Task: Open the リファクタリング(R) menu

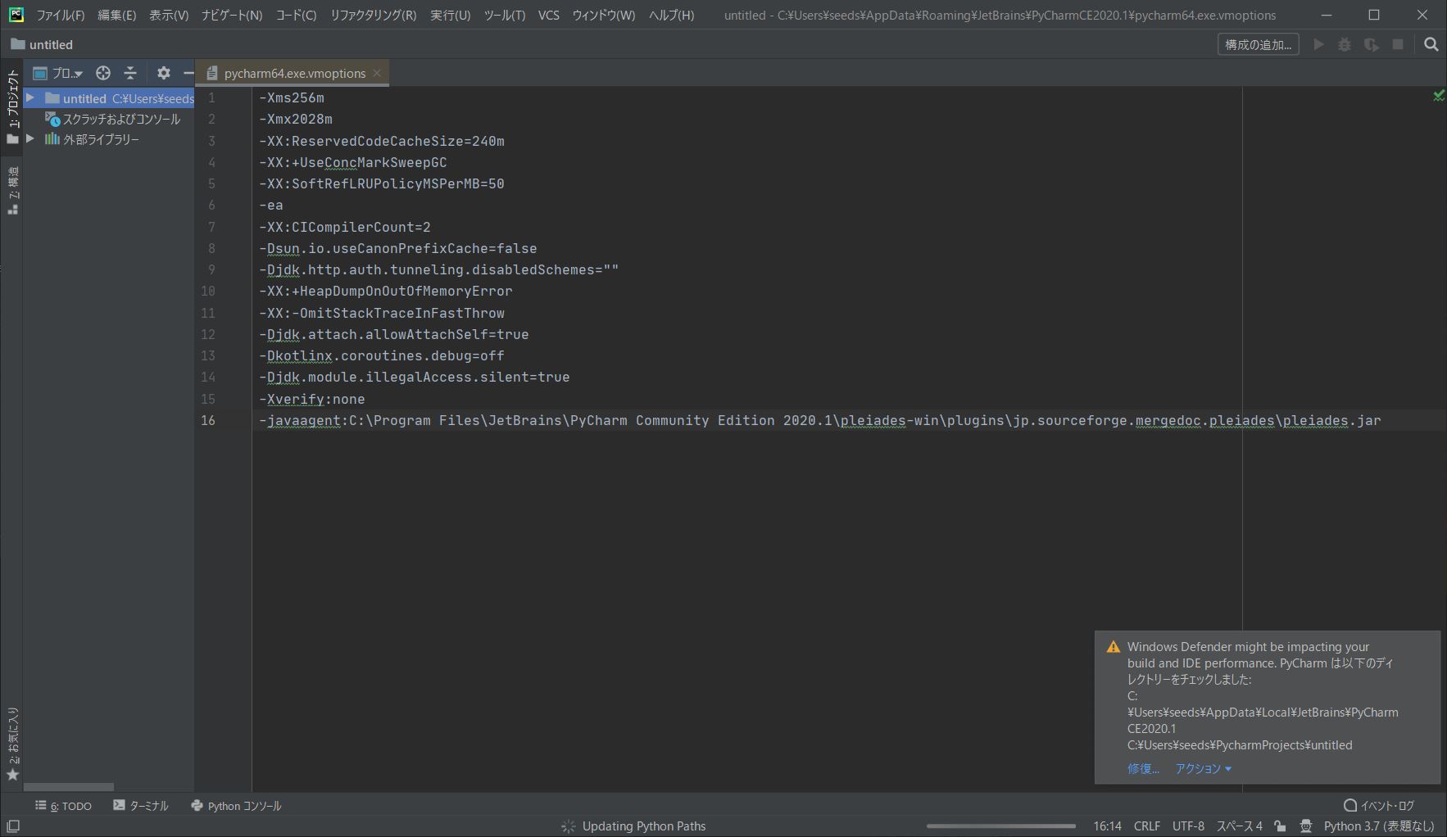Action: pos(373,15)
